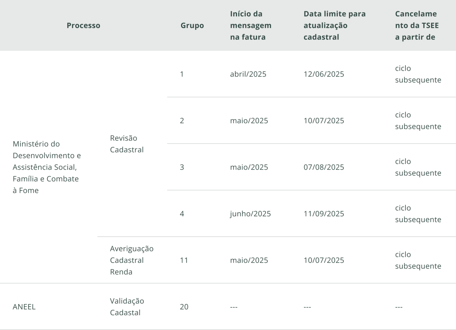Click the 12/06/2025 deadline date

[324, 74]
